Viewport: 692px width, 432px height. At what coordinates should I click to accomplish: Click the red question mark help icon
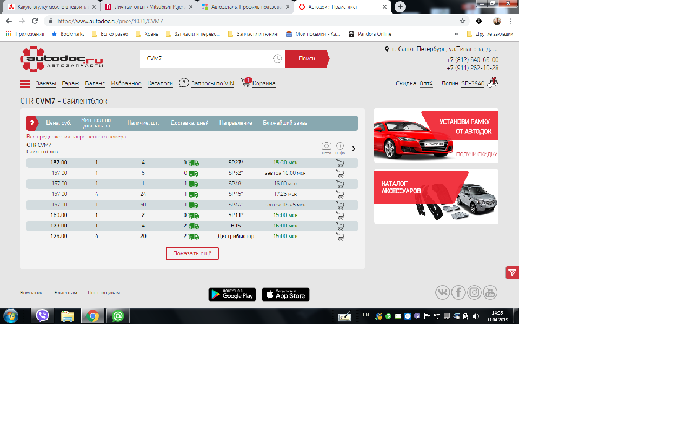pos(31,123)
